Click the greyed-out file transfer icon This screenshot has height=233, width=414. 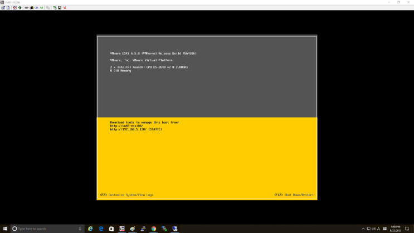48,8
